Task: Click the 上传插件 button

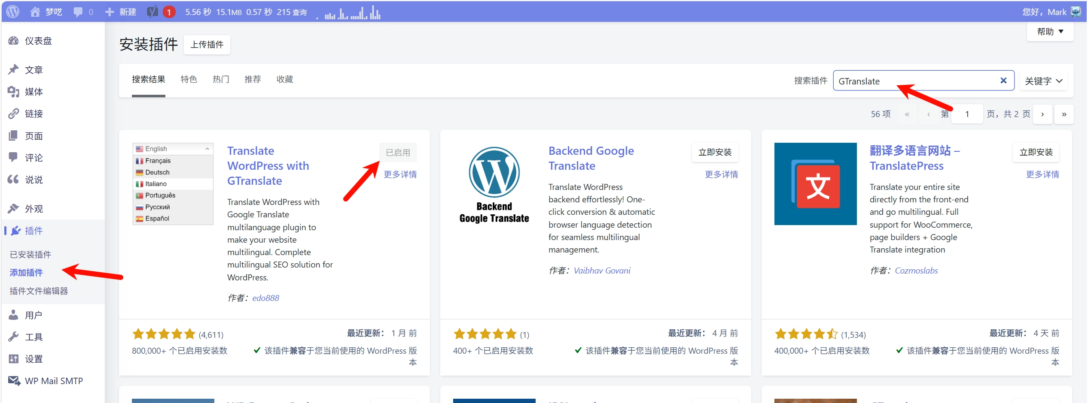Action: click(x=207, y=45)
